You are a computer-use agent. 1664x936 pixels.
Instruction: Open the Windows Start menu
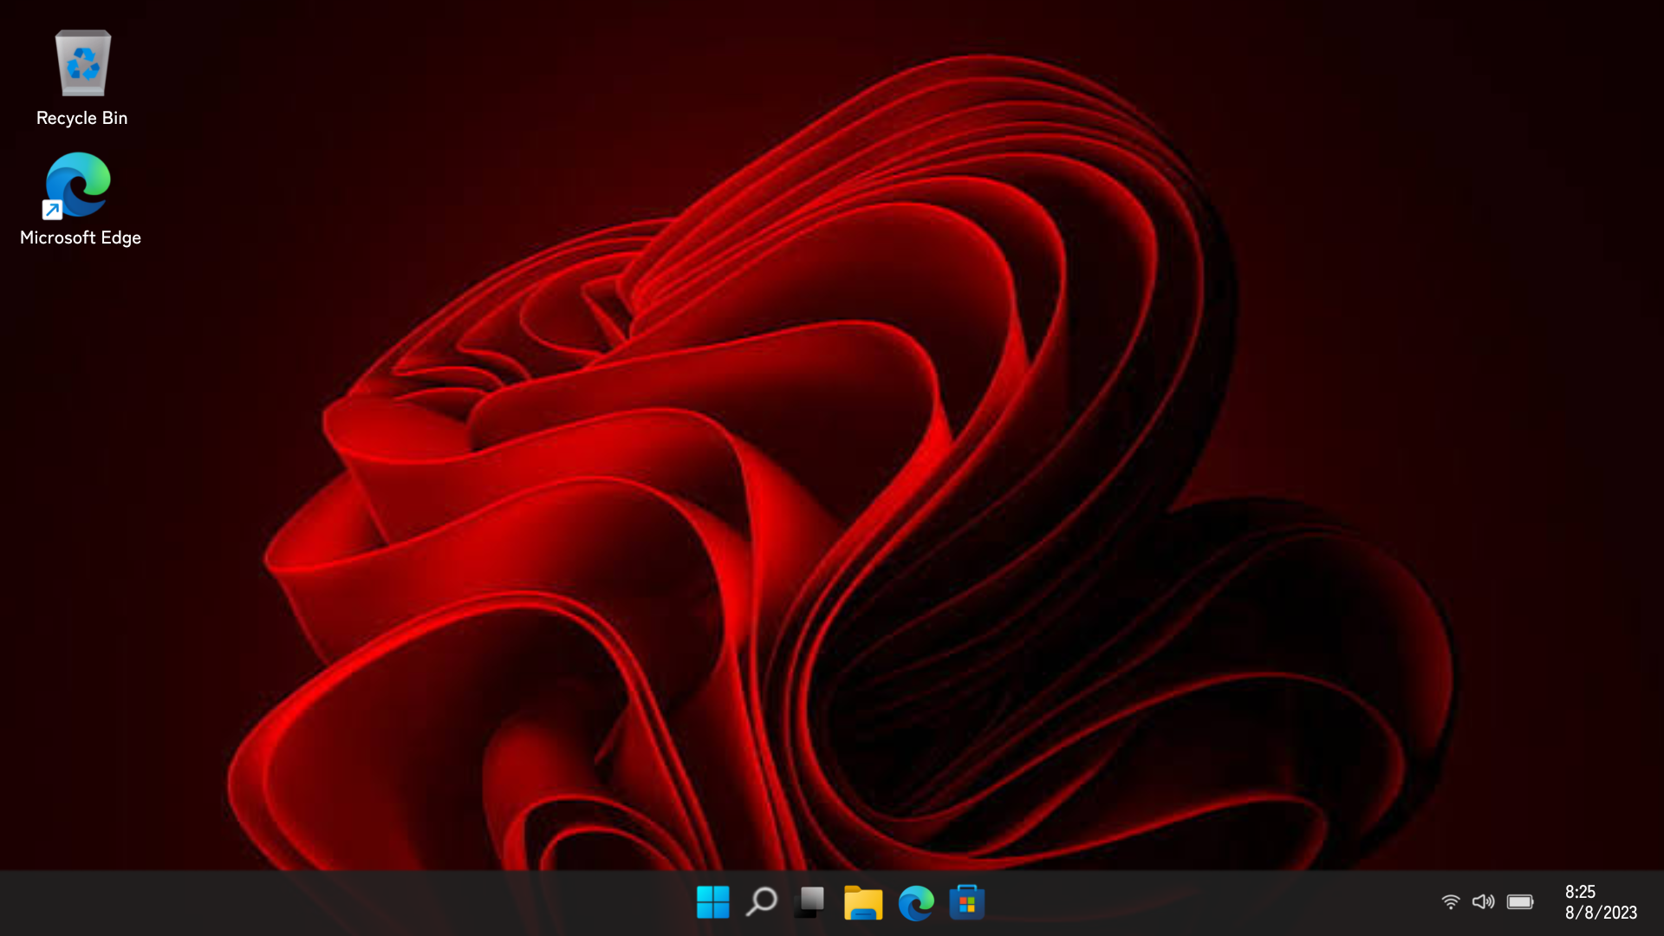pos(712,902)
